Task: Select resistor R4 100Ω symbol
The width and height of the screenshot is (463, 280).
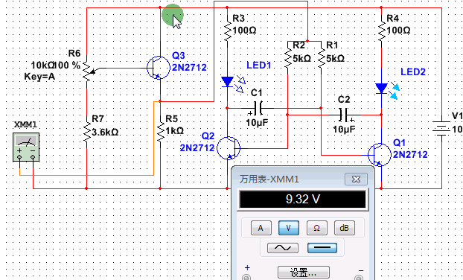Action: 381,31
